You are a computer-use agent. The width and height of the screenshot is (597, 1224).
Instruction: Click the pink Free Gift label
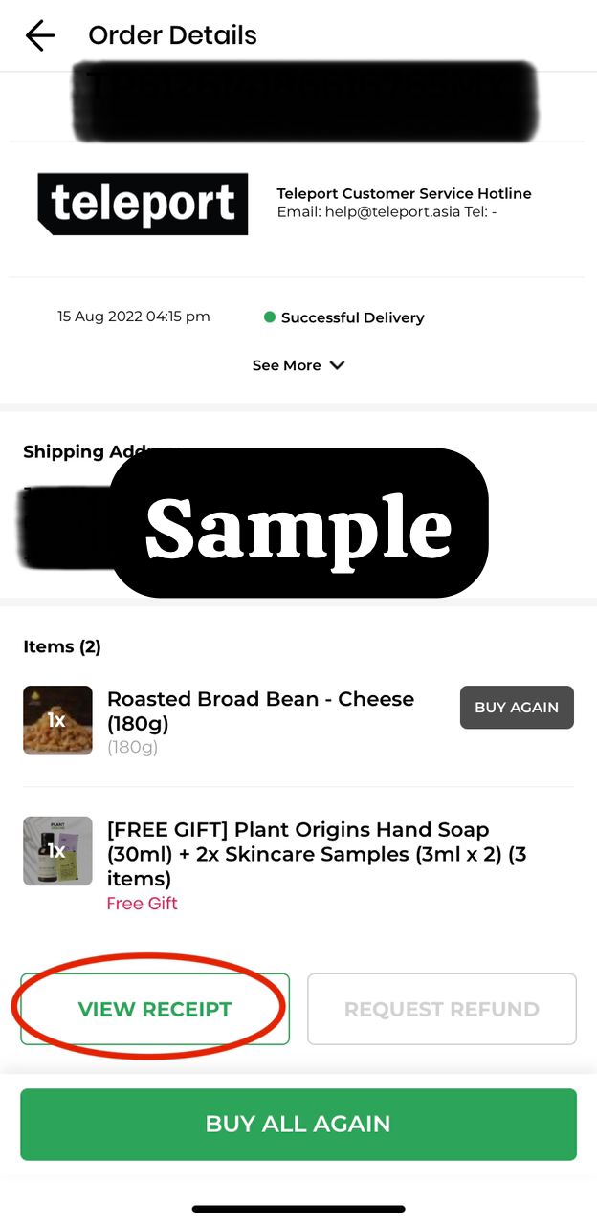[x=142, y=904]
